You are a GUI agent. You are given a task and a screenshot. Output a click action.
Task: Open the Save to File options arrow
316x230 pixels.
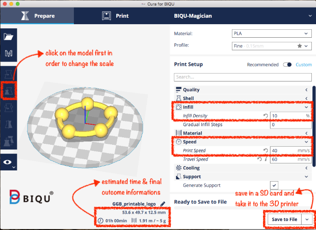307,219
